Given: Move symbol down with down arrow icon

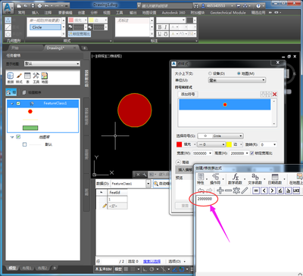Looking at the screenshot, I should click(x=263, y=95).
